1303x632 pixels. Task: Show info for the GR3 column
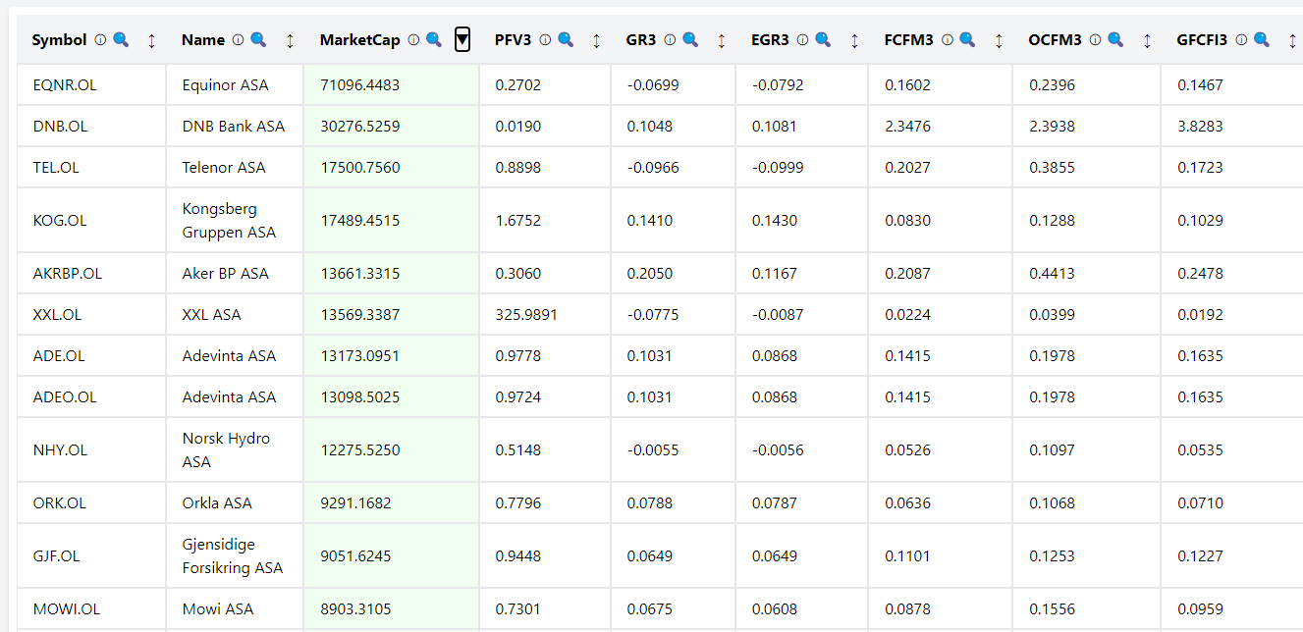coord(670,40)
